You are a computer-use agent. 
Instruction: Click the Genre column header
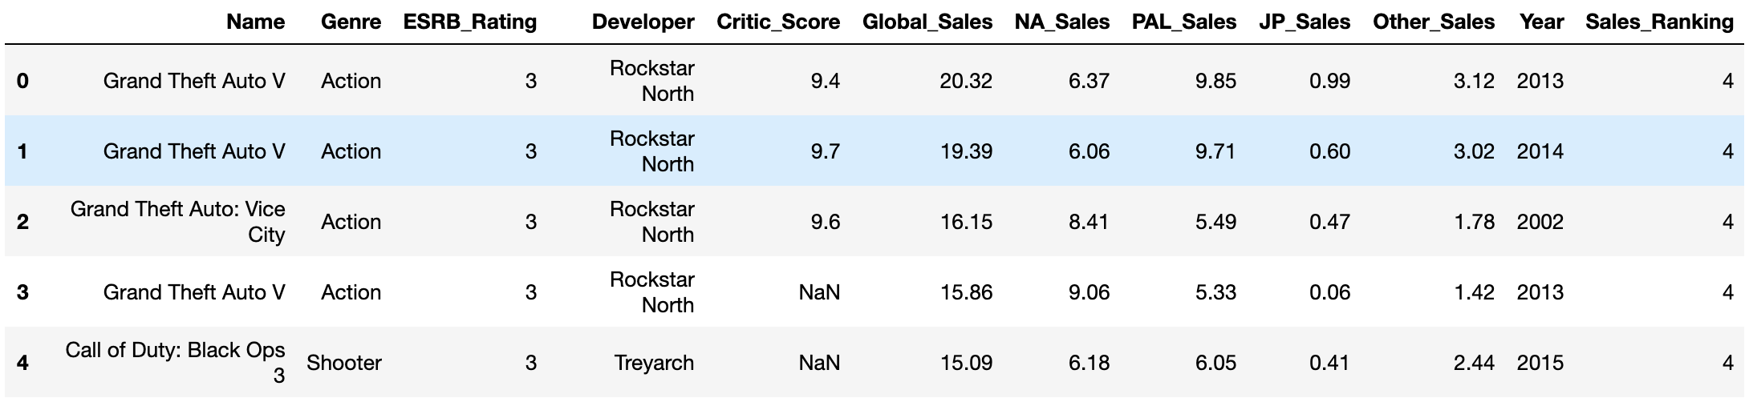click(351, 22)
